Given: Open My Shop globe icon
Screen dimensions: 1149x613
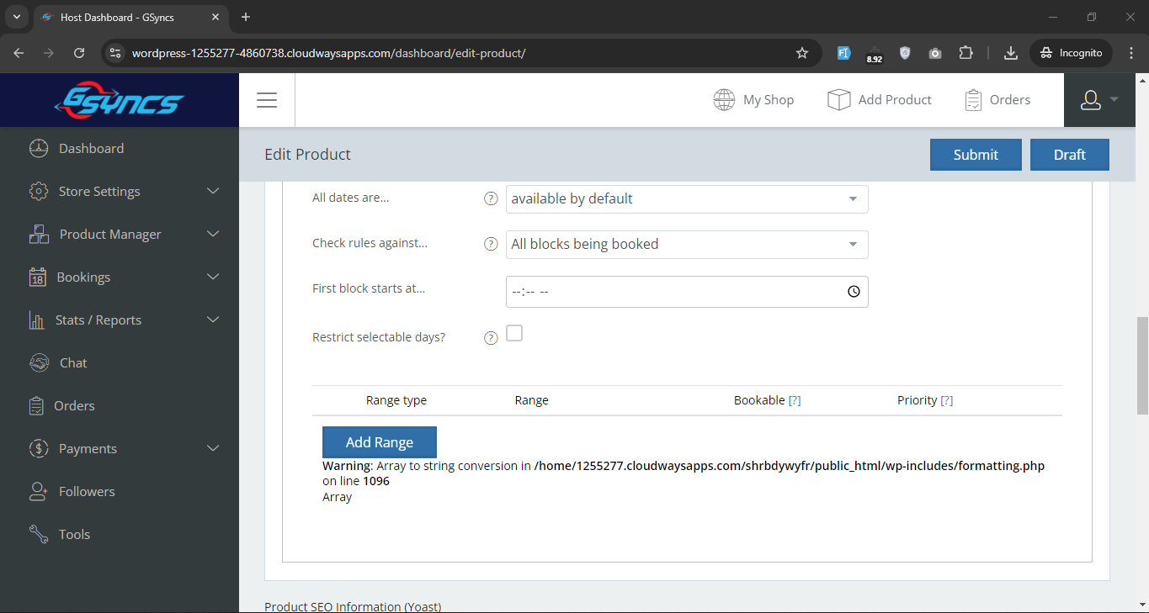Looking at the screenshot, I should click(x=724, y=100).
